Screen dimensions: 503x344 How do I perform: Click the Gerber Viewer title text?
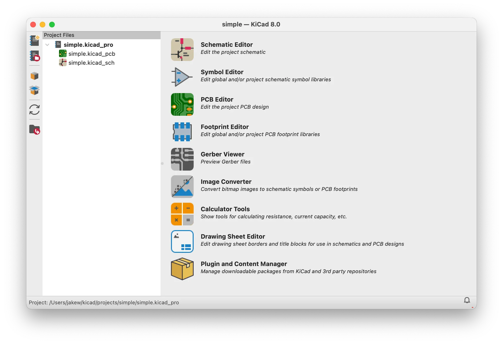coord(223,154)
